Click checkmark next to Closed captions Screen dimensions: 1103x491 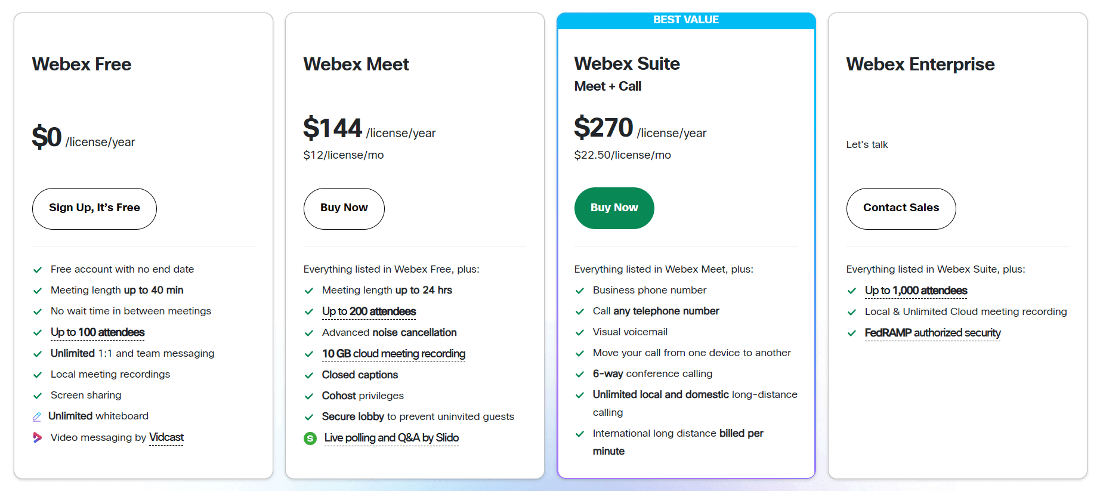pos(309,375)
